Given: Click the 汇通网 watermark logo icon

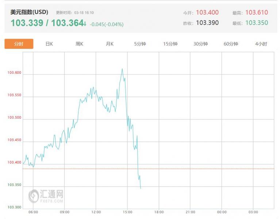Looking at the screenshot, I should 34,196.
